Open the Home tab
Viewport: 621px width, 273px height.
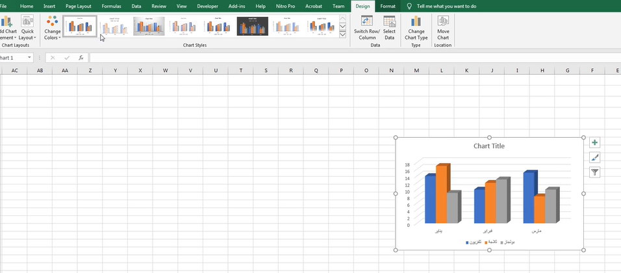(27, 6)
